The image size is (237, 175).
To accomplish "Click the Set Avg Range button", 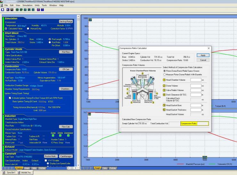I will 66,21.
